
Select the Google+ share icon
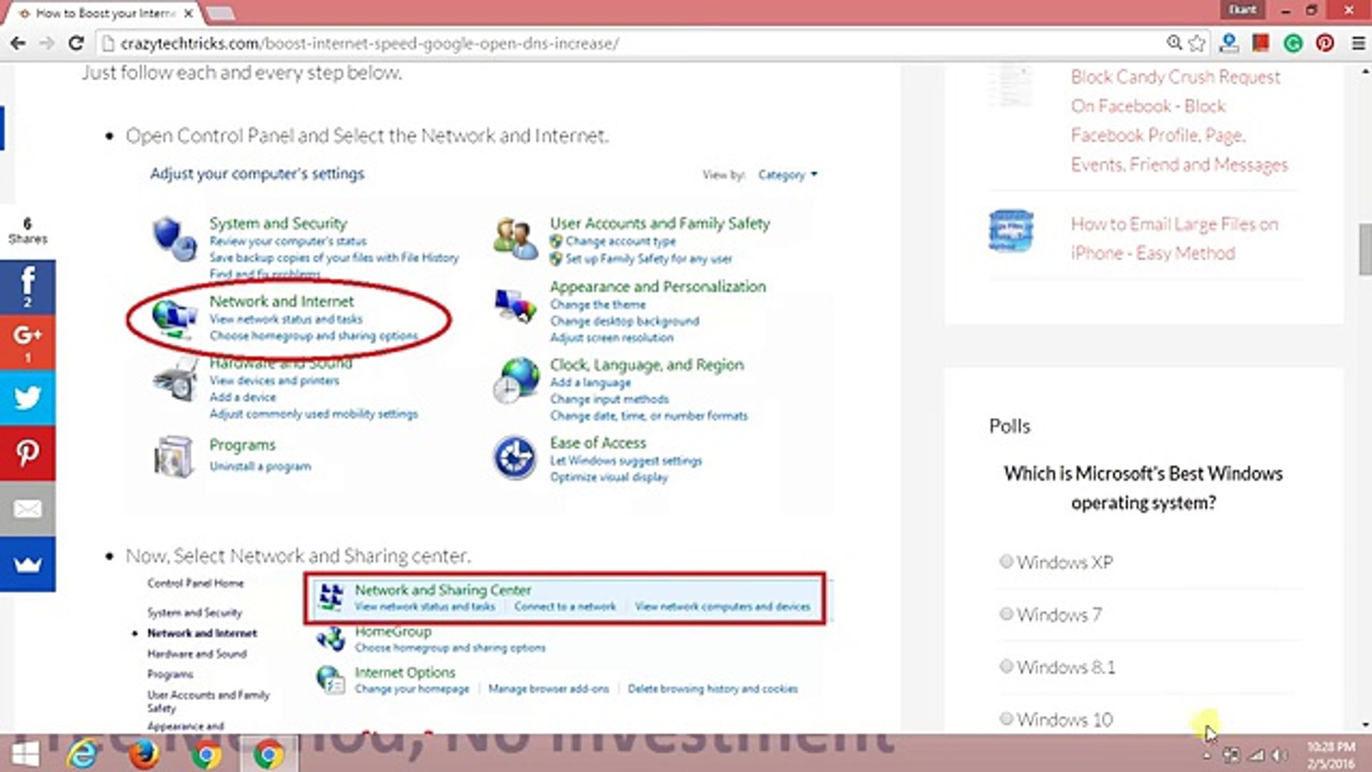coord(28,341)
